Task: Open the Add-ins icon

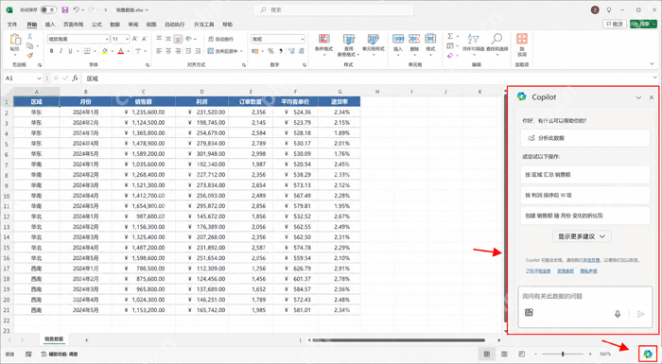Action: 522,39
